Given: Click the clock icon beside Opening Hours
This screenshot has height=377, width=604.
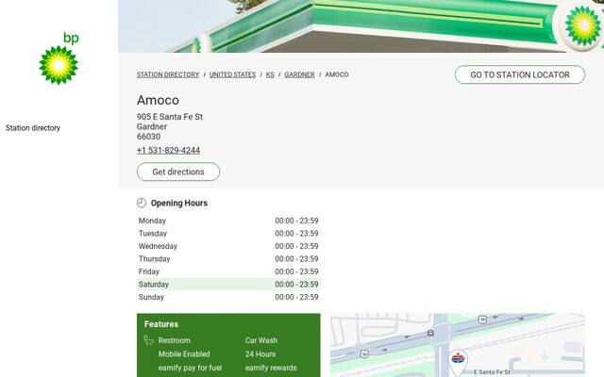Looking at the screenshot, I should coord(142,203).
